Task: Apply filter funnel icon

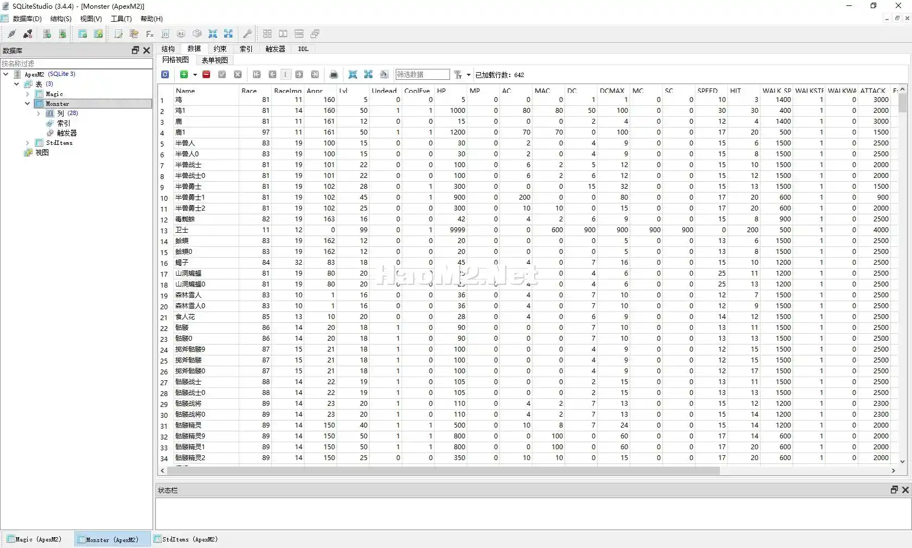Action: pyautogui.click(x=458, y=74)
